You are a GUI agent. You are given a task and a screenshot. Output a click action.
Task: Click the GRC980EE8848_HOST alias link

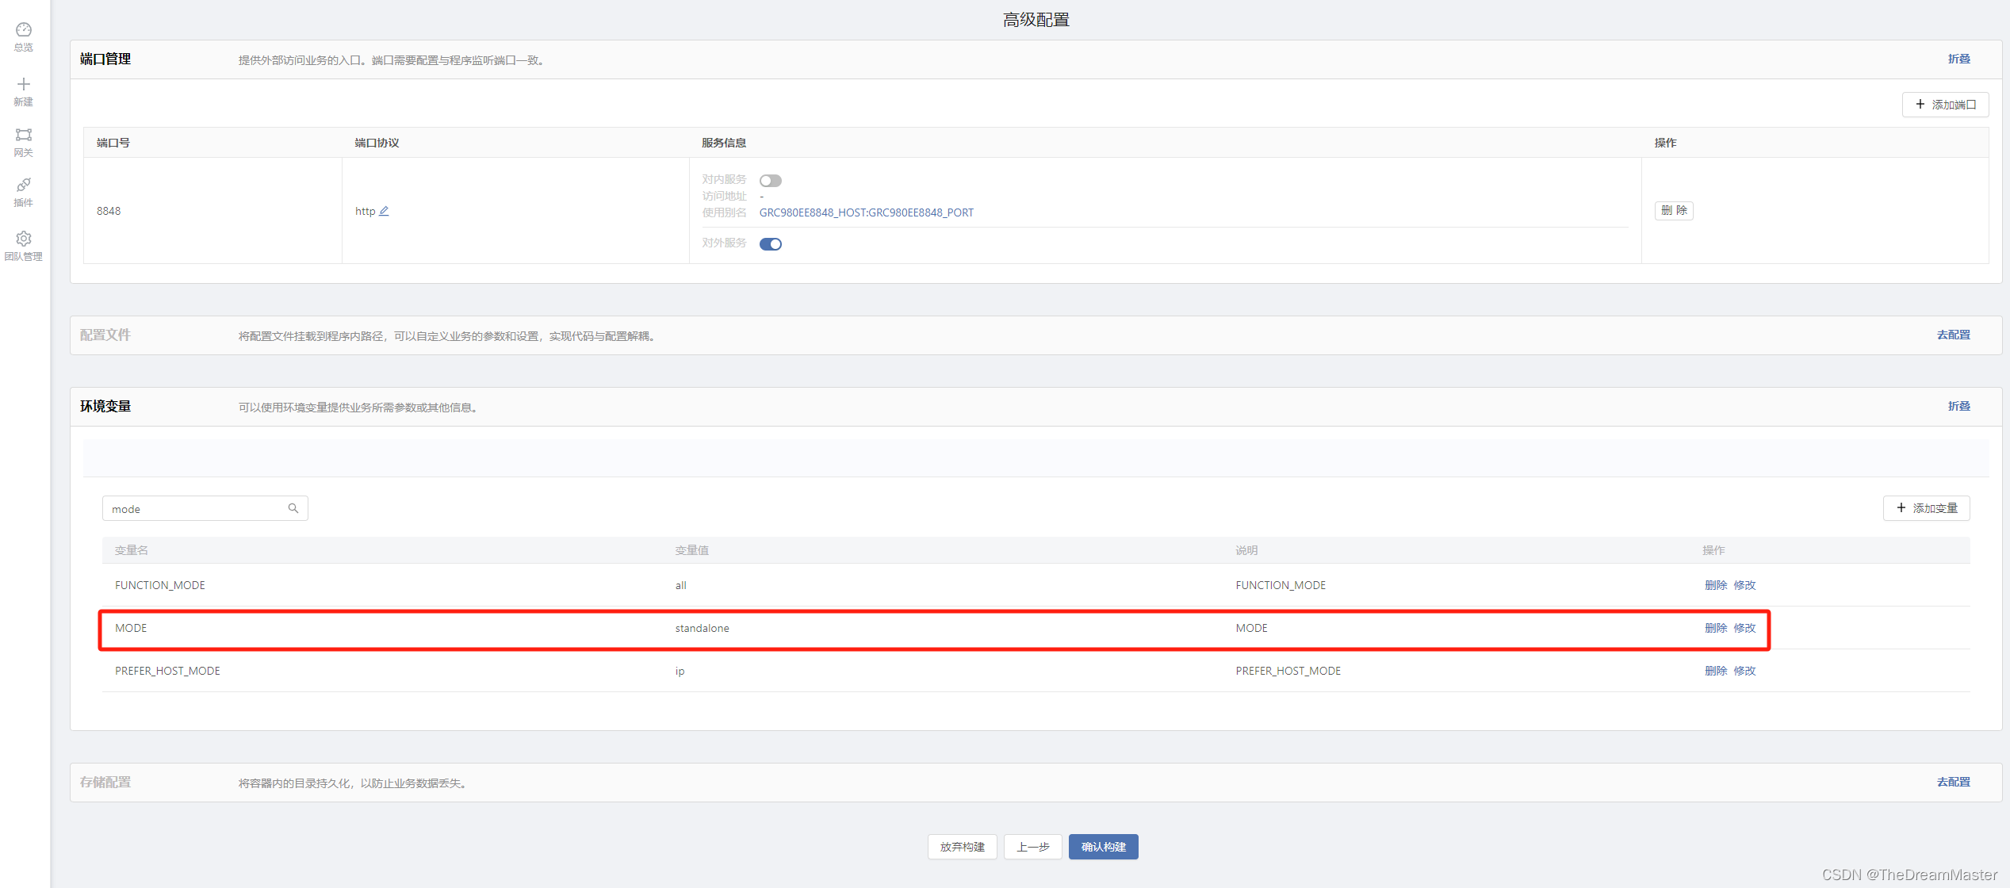pyautogui.click(x=866, y=212)
